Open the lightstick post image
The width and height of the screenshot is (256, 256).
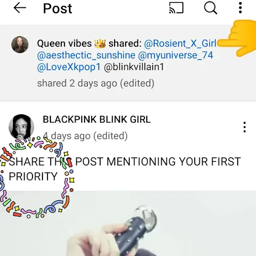tap(128, 223)
